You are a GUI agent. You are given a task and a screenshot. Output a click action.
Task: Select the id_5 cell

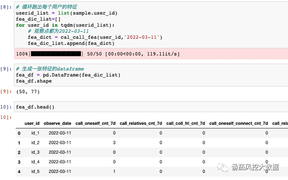click(35, 171)
